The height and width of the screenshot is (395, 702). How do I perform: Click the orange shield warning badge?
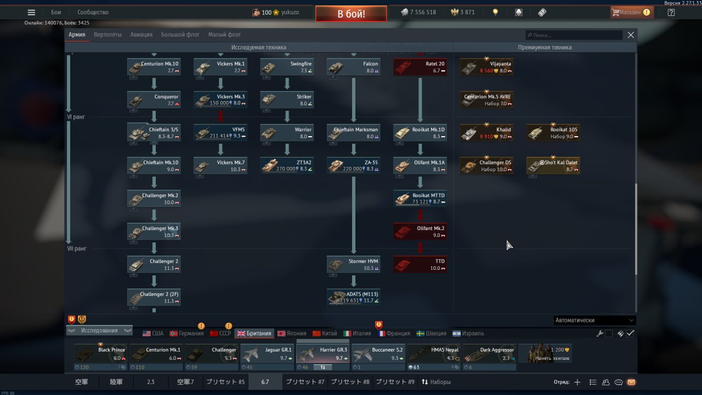[82, 319]
